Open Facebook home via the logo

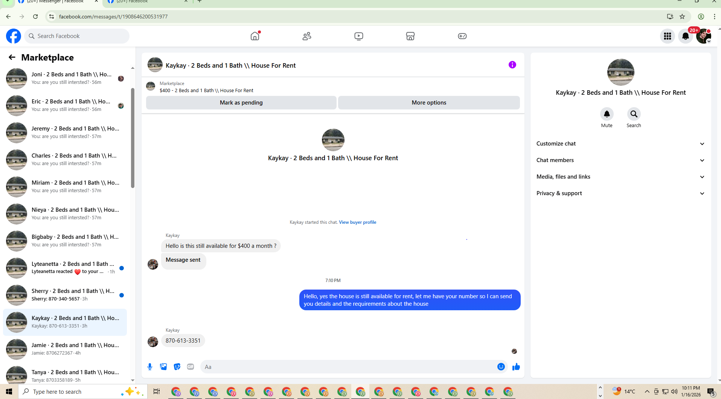tap(14, 36)
